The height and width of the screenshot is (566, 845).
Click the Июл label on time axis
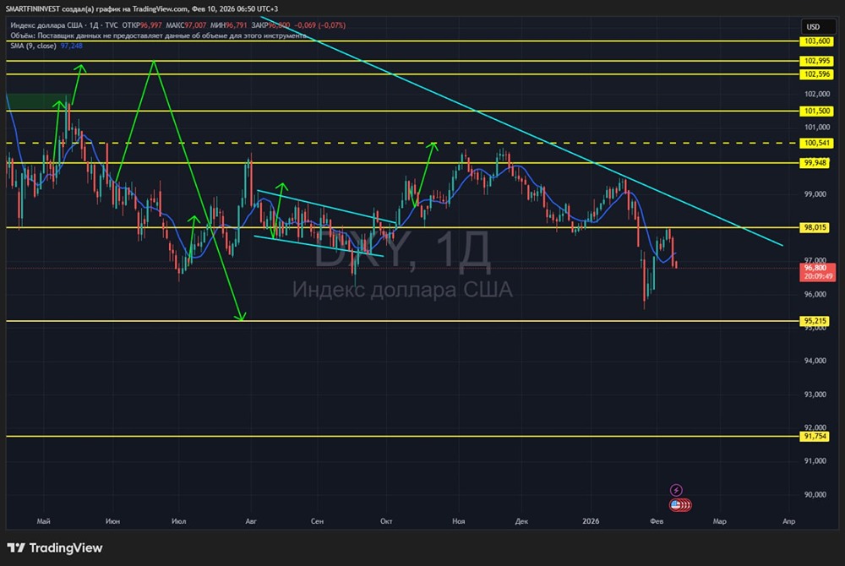click(179, 521)
